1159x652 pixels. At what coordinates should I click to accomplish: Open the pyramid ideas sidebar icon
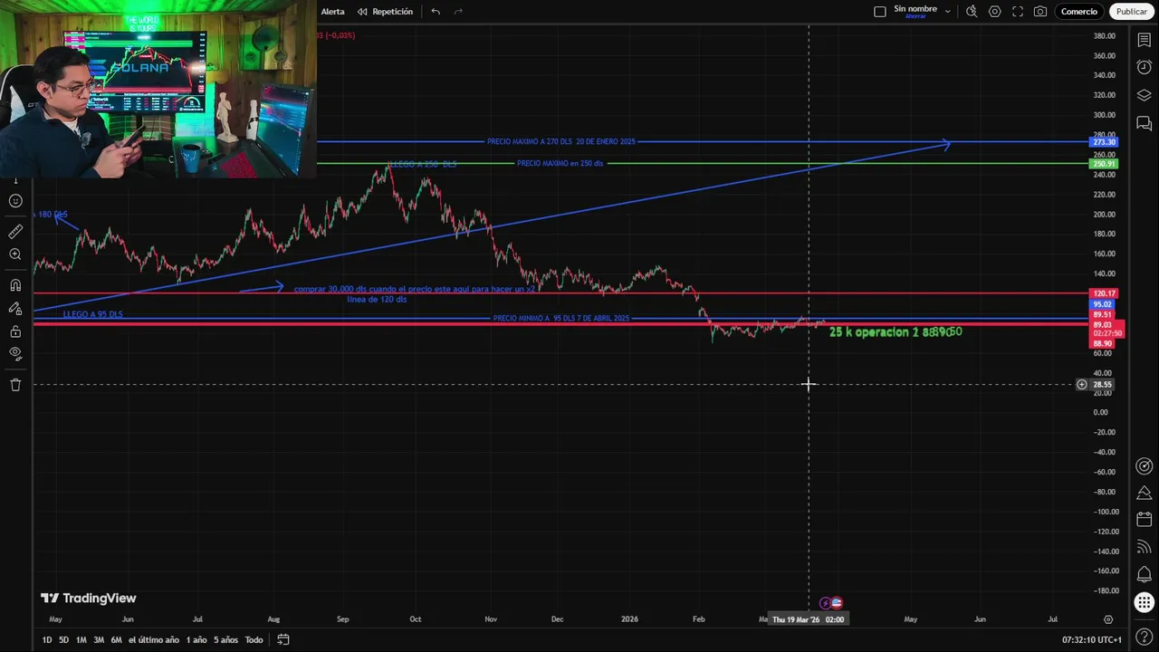coord(1145,494)
